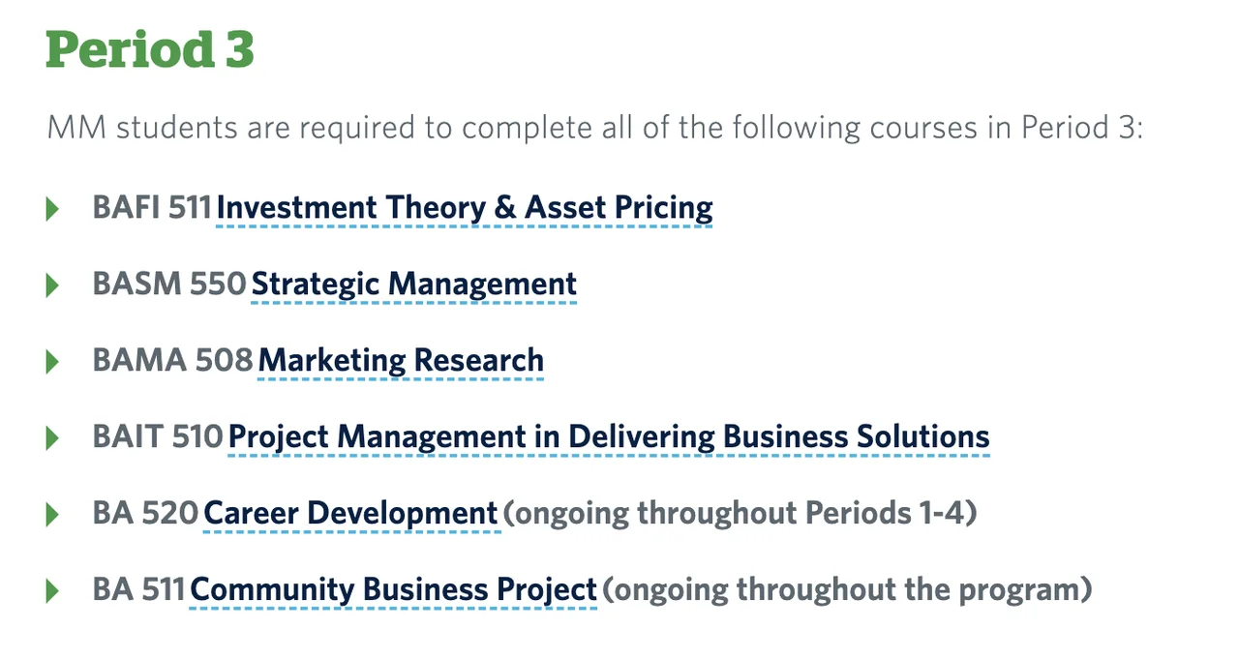
Task: Click the green arrow bullet beside BA 520
Action: (53, 514)
